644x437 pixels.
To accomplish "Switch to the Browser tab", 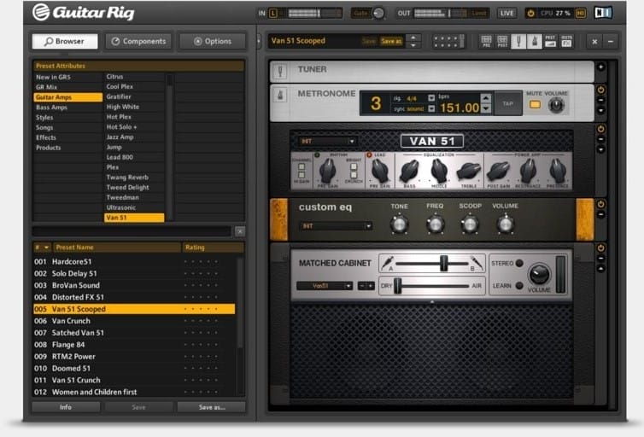I will 65,42.
